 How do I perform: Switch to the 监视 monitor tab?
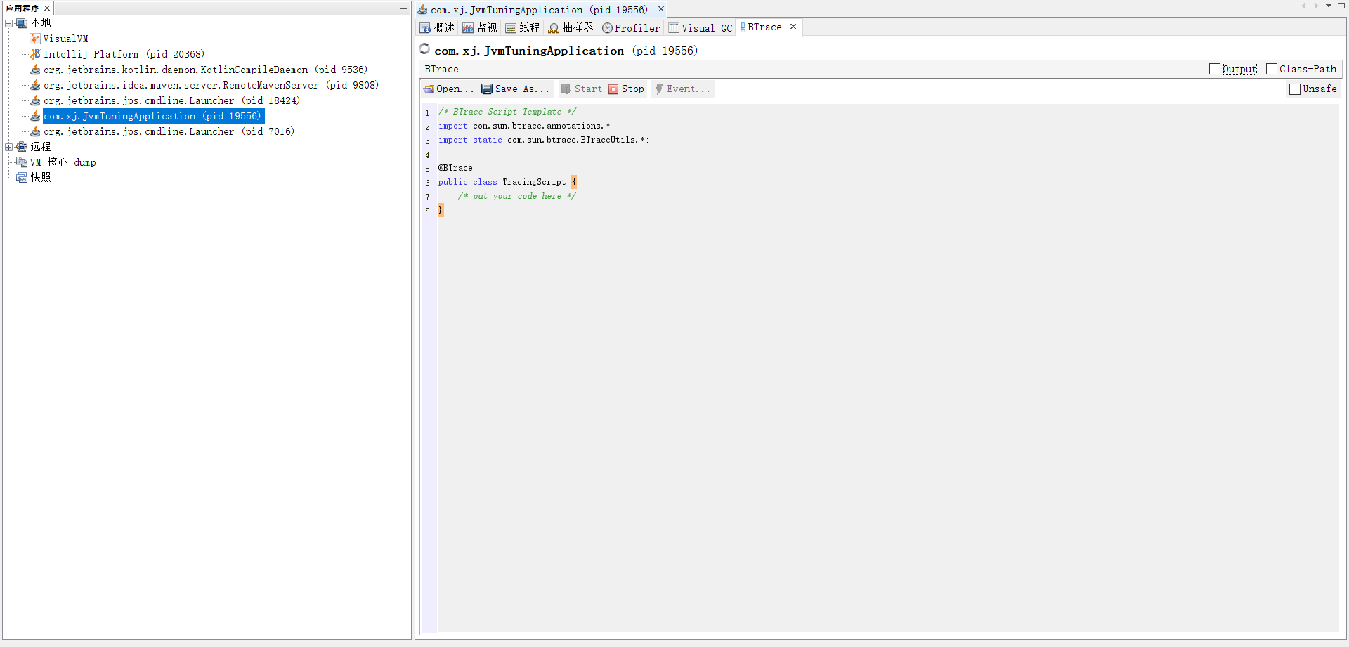click(480, 28)
